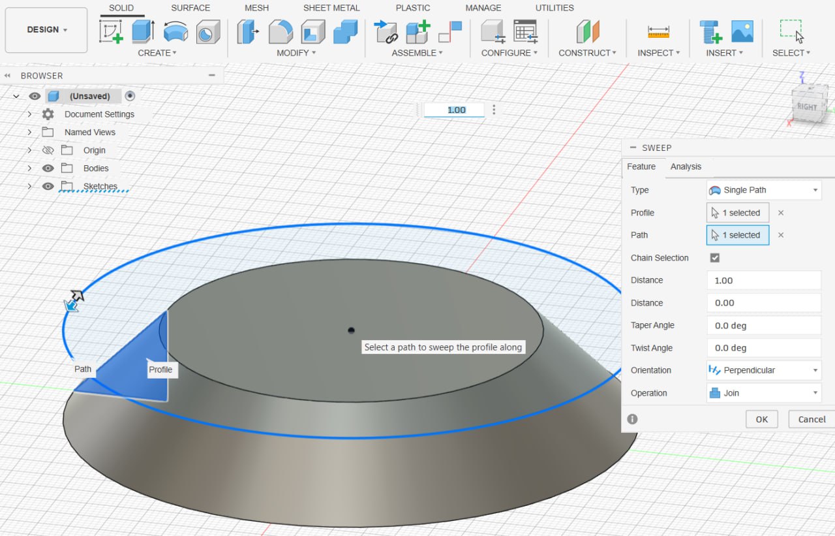Click the Insert Fastener bolt icon
Viewport: 835px width, 536px height.
pyautogui.click(x=710, y=31)
